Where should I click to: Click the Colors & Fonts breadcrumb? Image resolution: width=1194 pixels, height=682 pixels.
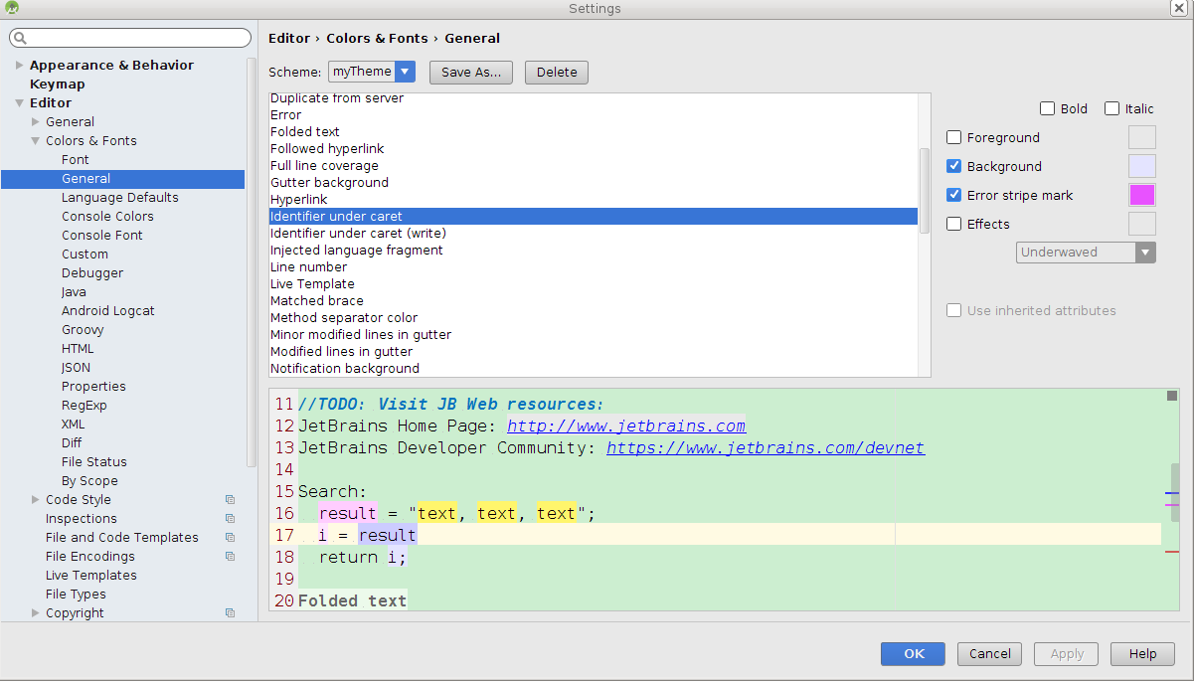coord(377,38)
